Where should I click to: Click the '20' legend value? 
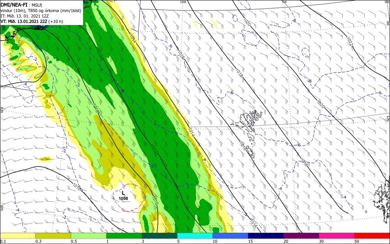(286, 241)
